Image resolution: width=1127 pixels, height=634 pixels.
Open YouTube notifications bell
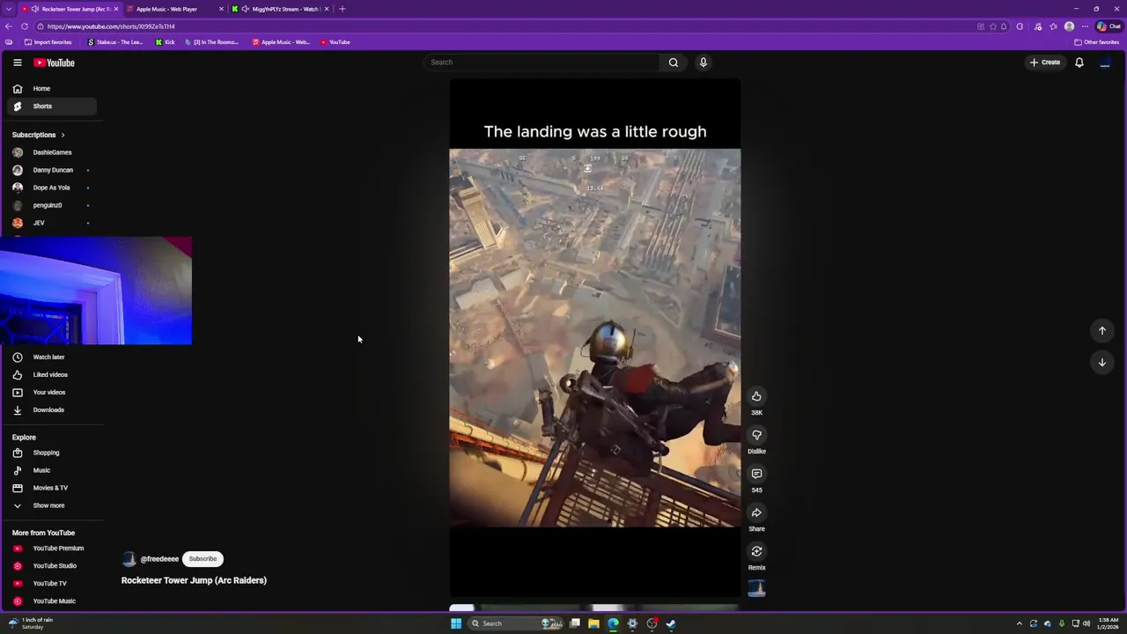[x=1079, y=63]
